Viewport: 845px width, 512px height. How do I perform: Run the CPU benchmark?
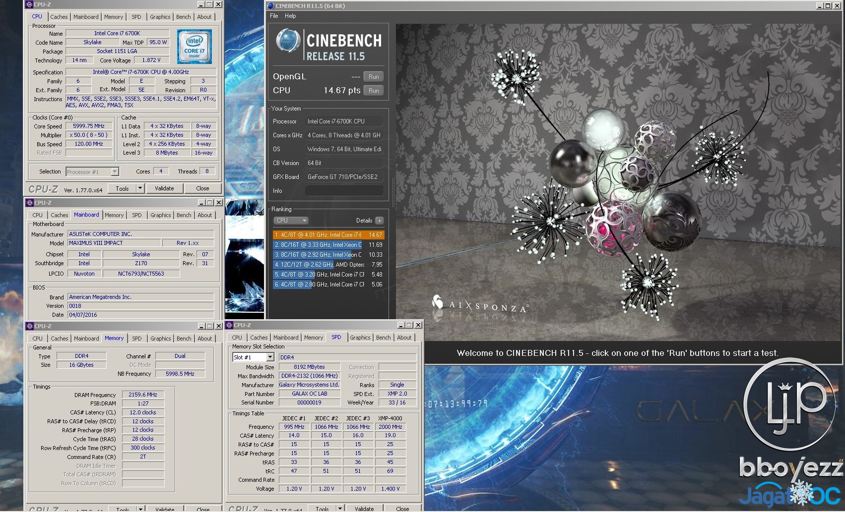[374, 91]
